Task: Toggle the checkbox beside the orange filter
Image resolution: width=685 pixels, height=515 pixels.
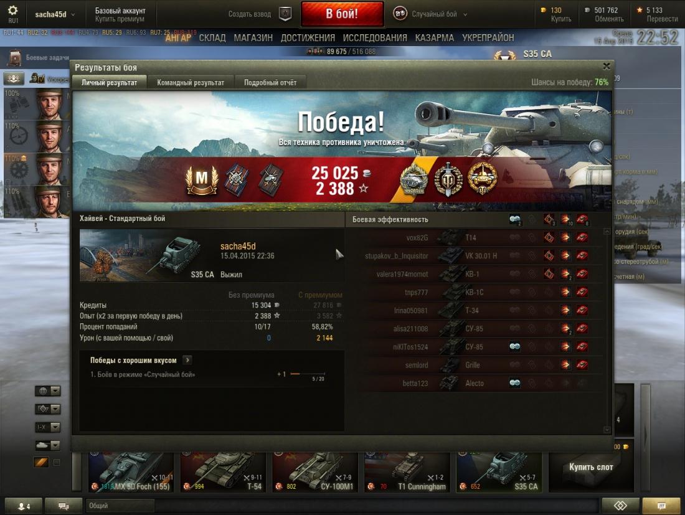Action: 56,462
